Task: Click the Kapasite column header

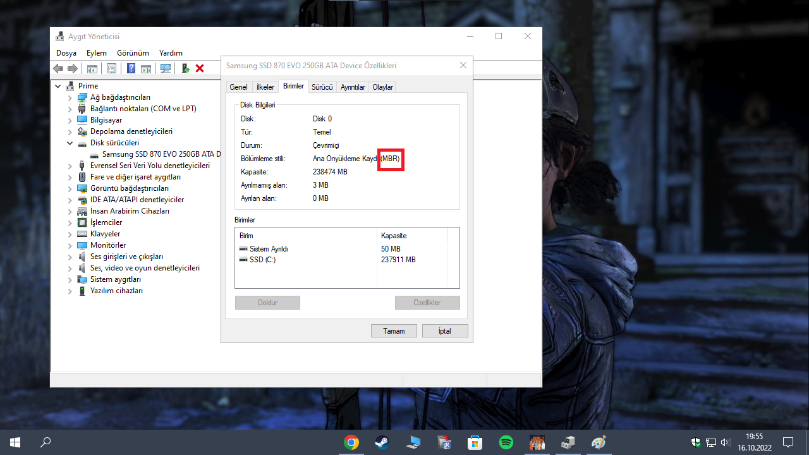Action: click(x=413, y=236)
